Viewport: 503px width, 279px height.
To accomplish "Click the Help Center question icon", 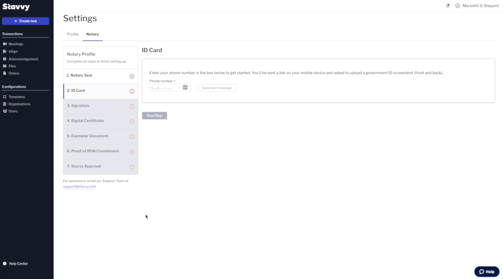I will pos(5,264).
